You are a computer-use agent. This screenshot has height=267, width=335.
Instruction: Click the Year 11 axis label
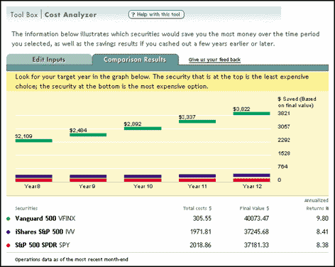197,186
